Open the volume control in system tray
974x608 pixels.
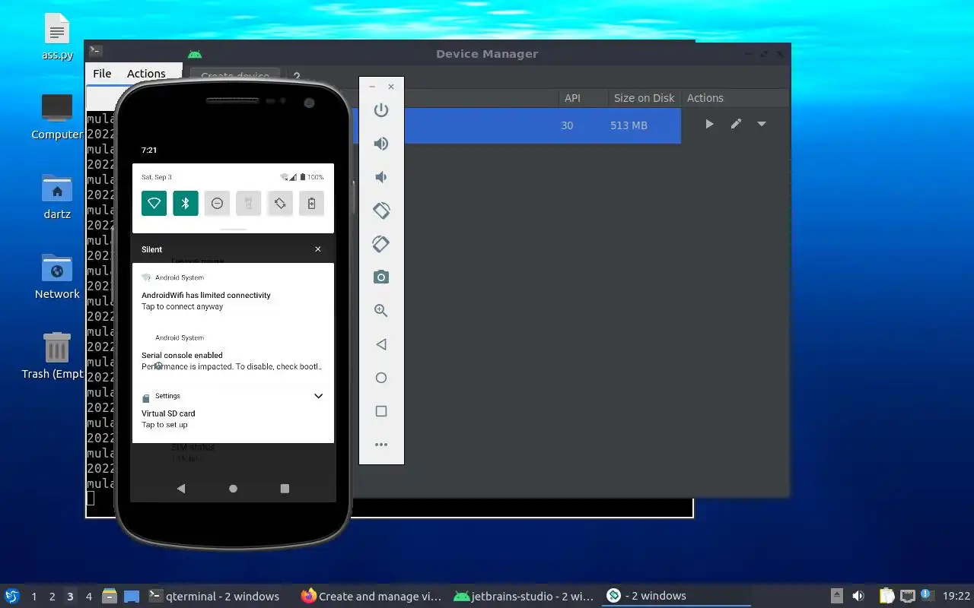tap(858, 596)
